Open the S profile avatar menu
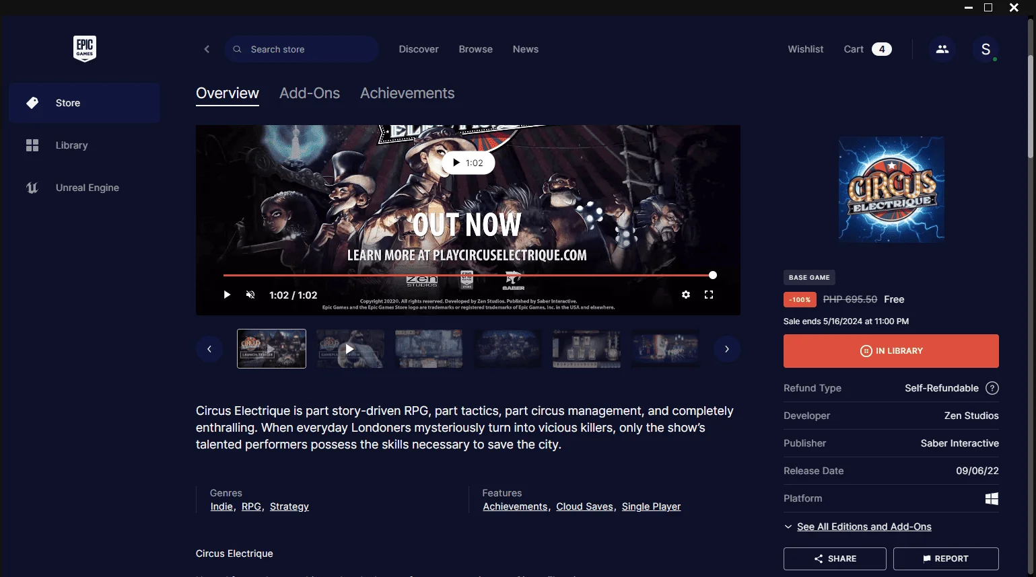The width and height of the screenshot is (1036, 577). [x=986, y=49]
